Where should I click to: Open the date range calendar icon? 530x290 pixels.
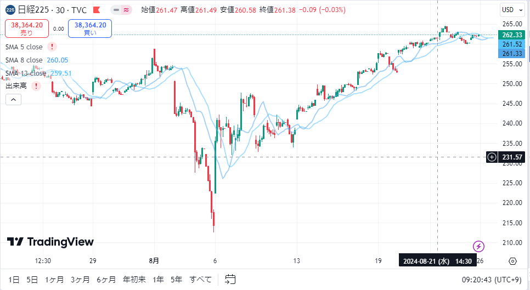pos(230,279)
